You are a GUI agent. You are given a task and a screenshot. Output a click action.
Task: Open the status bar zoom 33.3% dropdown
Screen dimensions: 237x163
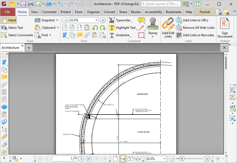coord(165,159)
